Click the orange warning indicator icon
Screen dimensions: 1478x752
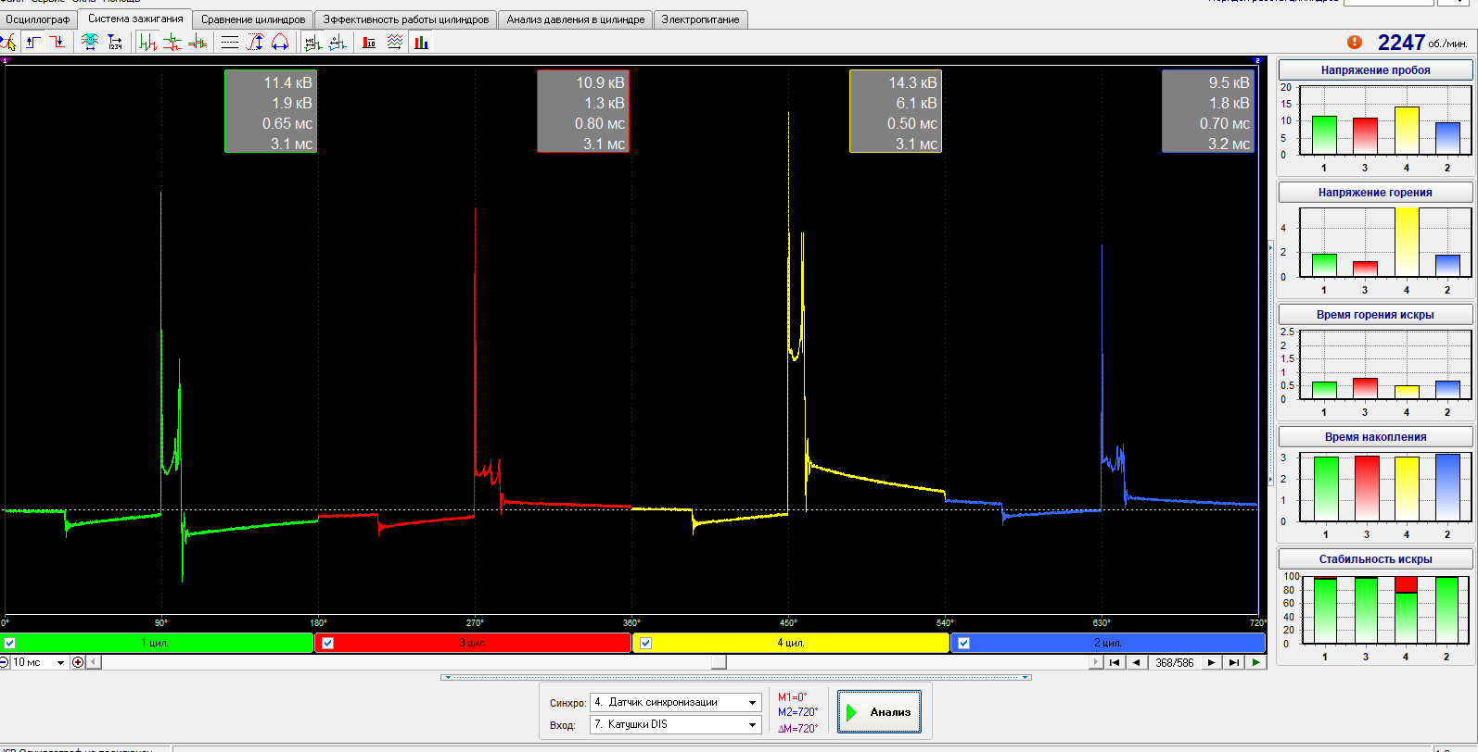click(1355, 42)
